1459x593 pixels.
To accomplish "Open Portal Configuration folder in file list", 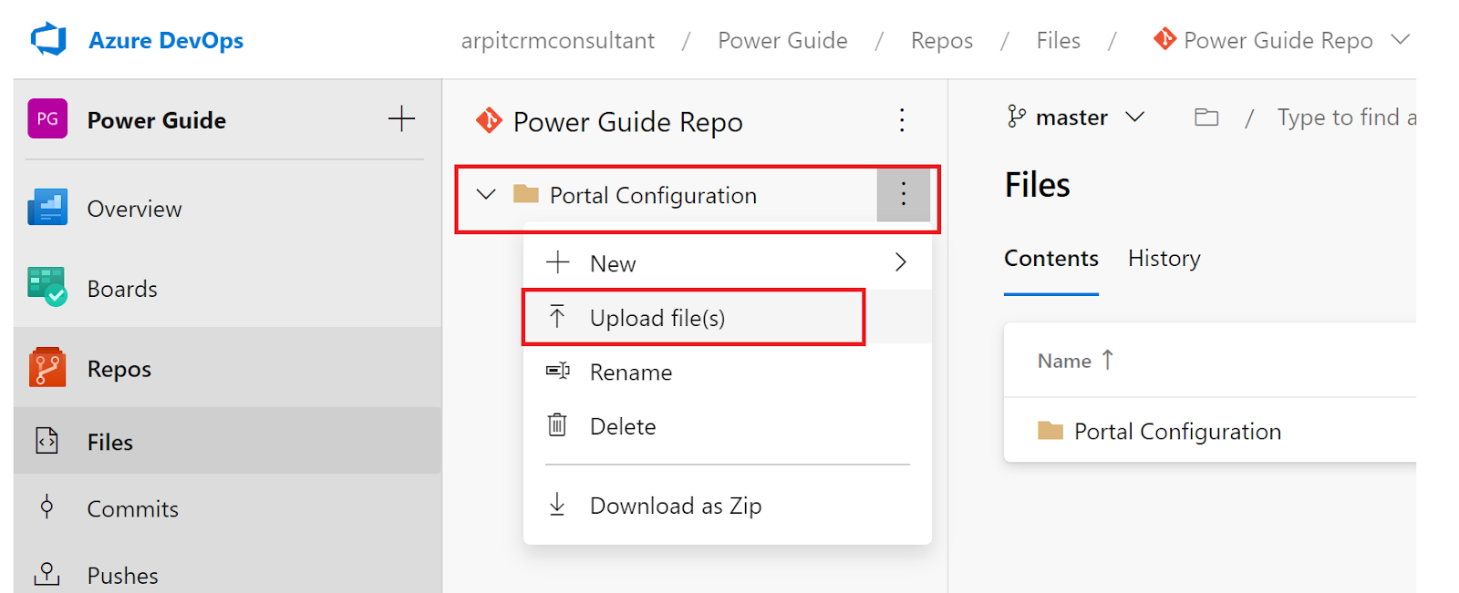I will 1176,431.
